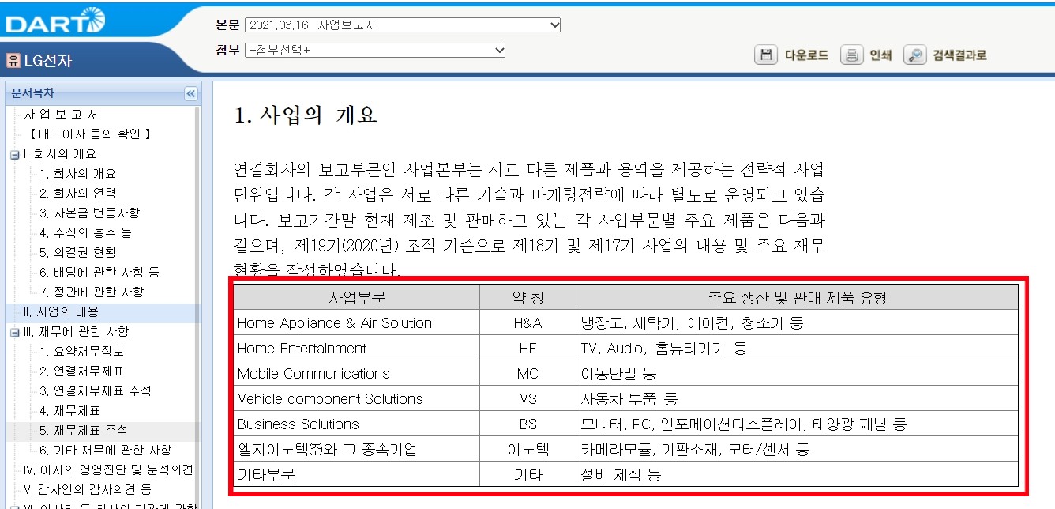Viewport: 1055px width, 509px height.
Task: Click 엘지이노텍㈜와 그 종속기업 cell
Action: pyautogui.click(x=357, y=449)
